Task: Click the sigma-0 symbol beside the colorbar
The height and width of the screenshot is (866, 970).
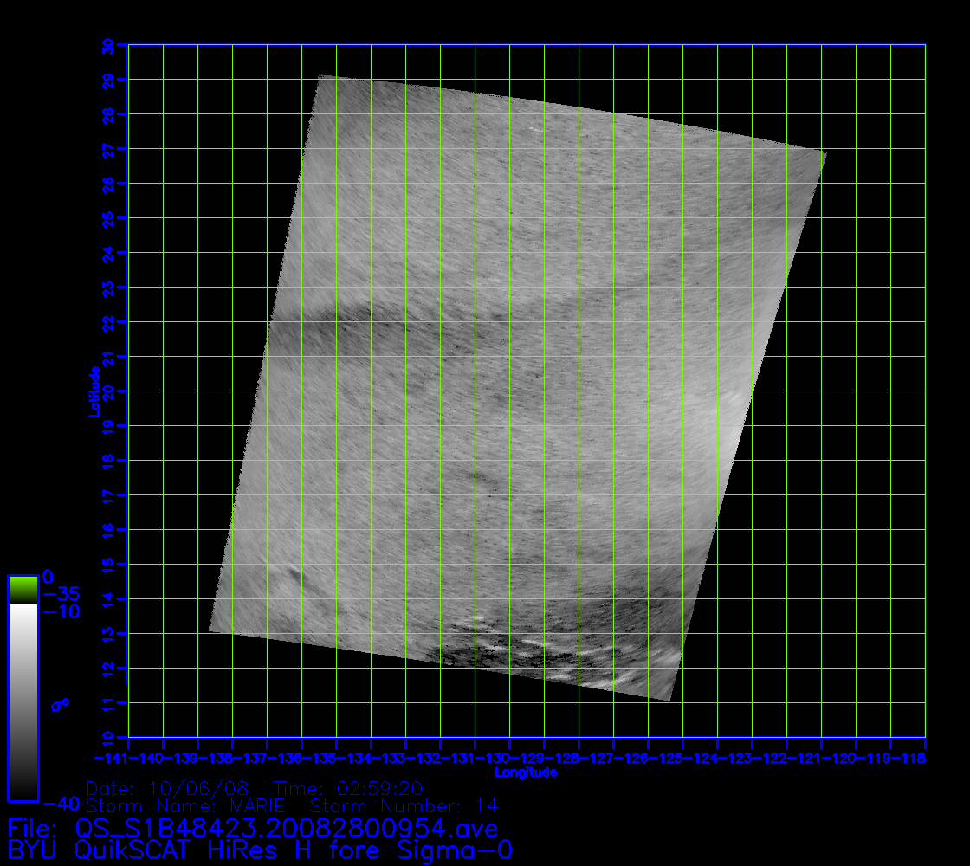Action: click(x=60, y=705)
